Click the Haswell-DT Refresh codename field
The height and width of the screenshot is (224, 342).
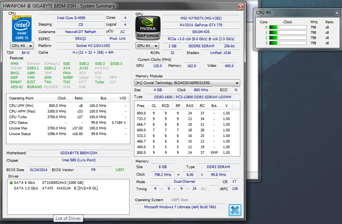point(80,32)
